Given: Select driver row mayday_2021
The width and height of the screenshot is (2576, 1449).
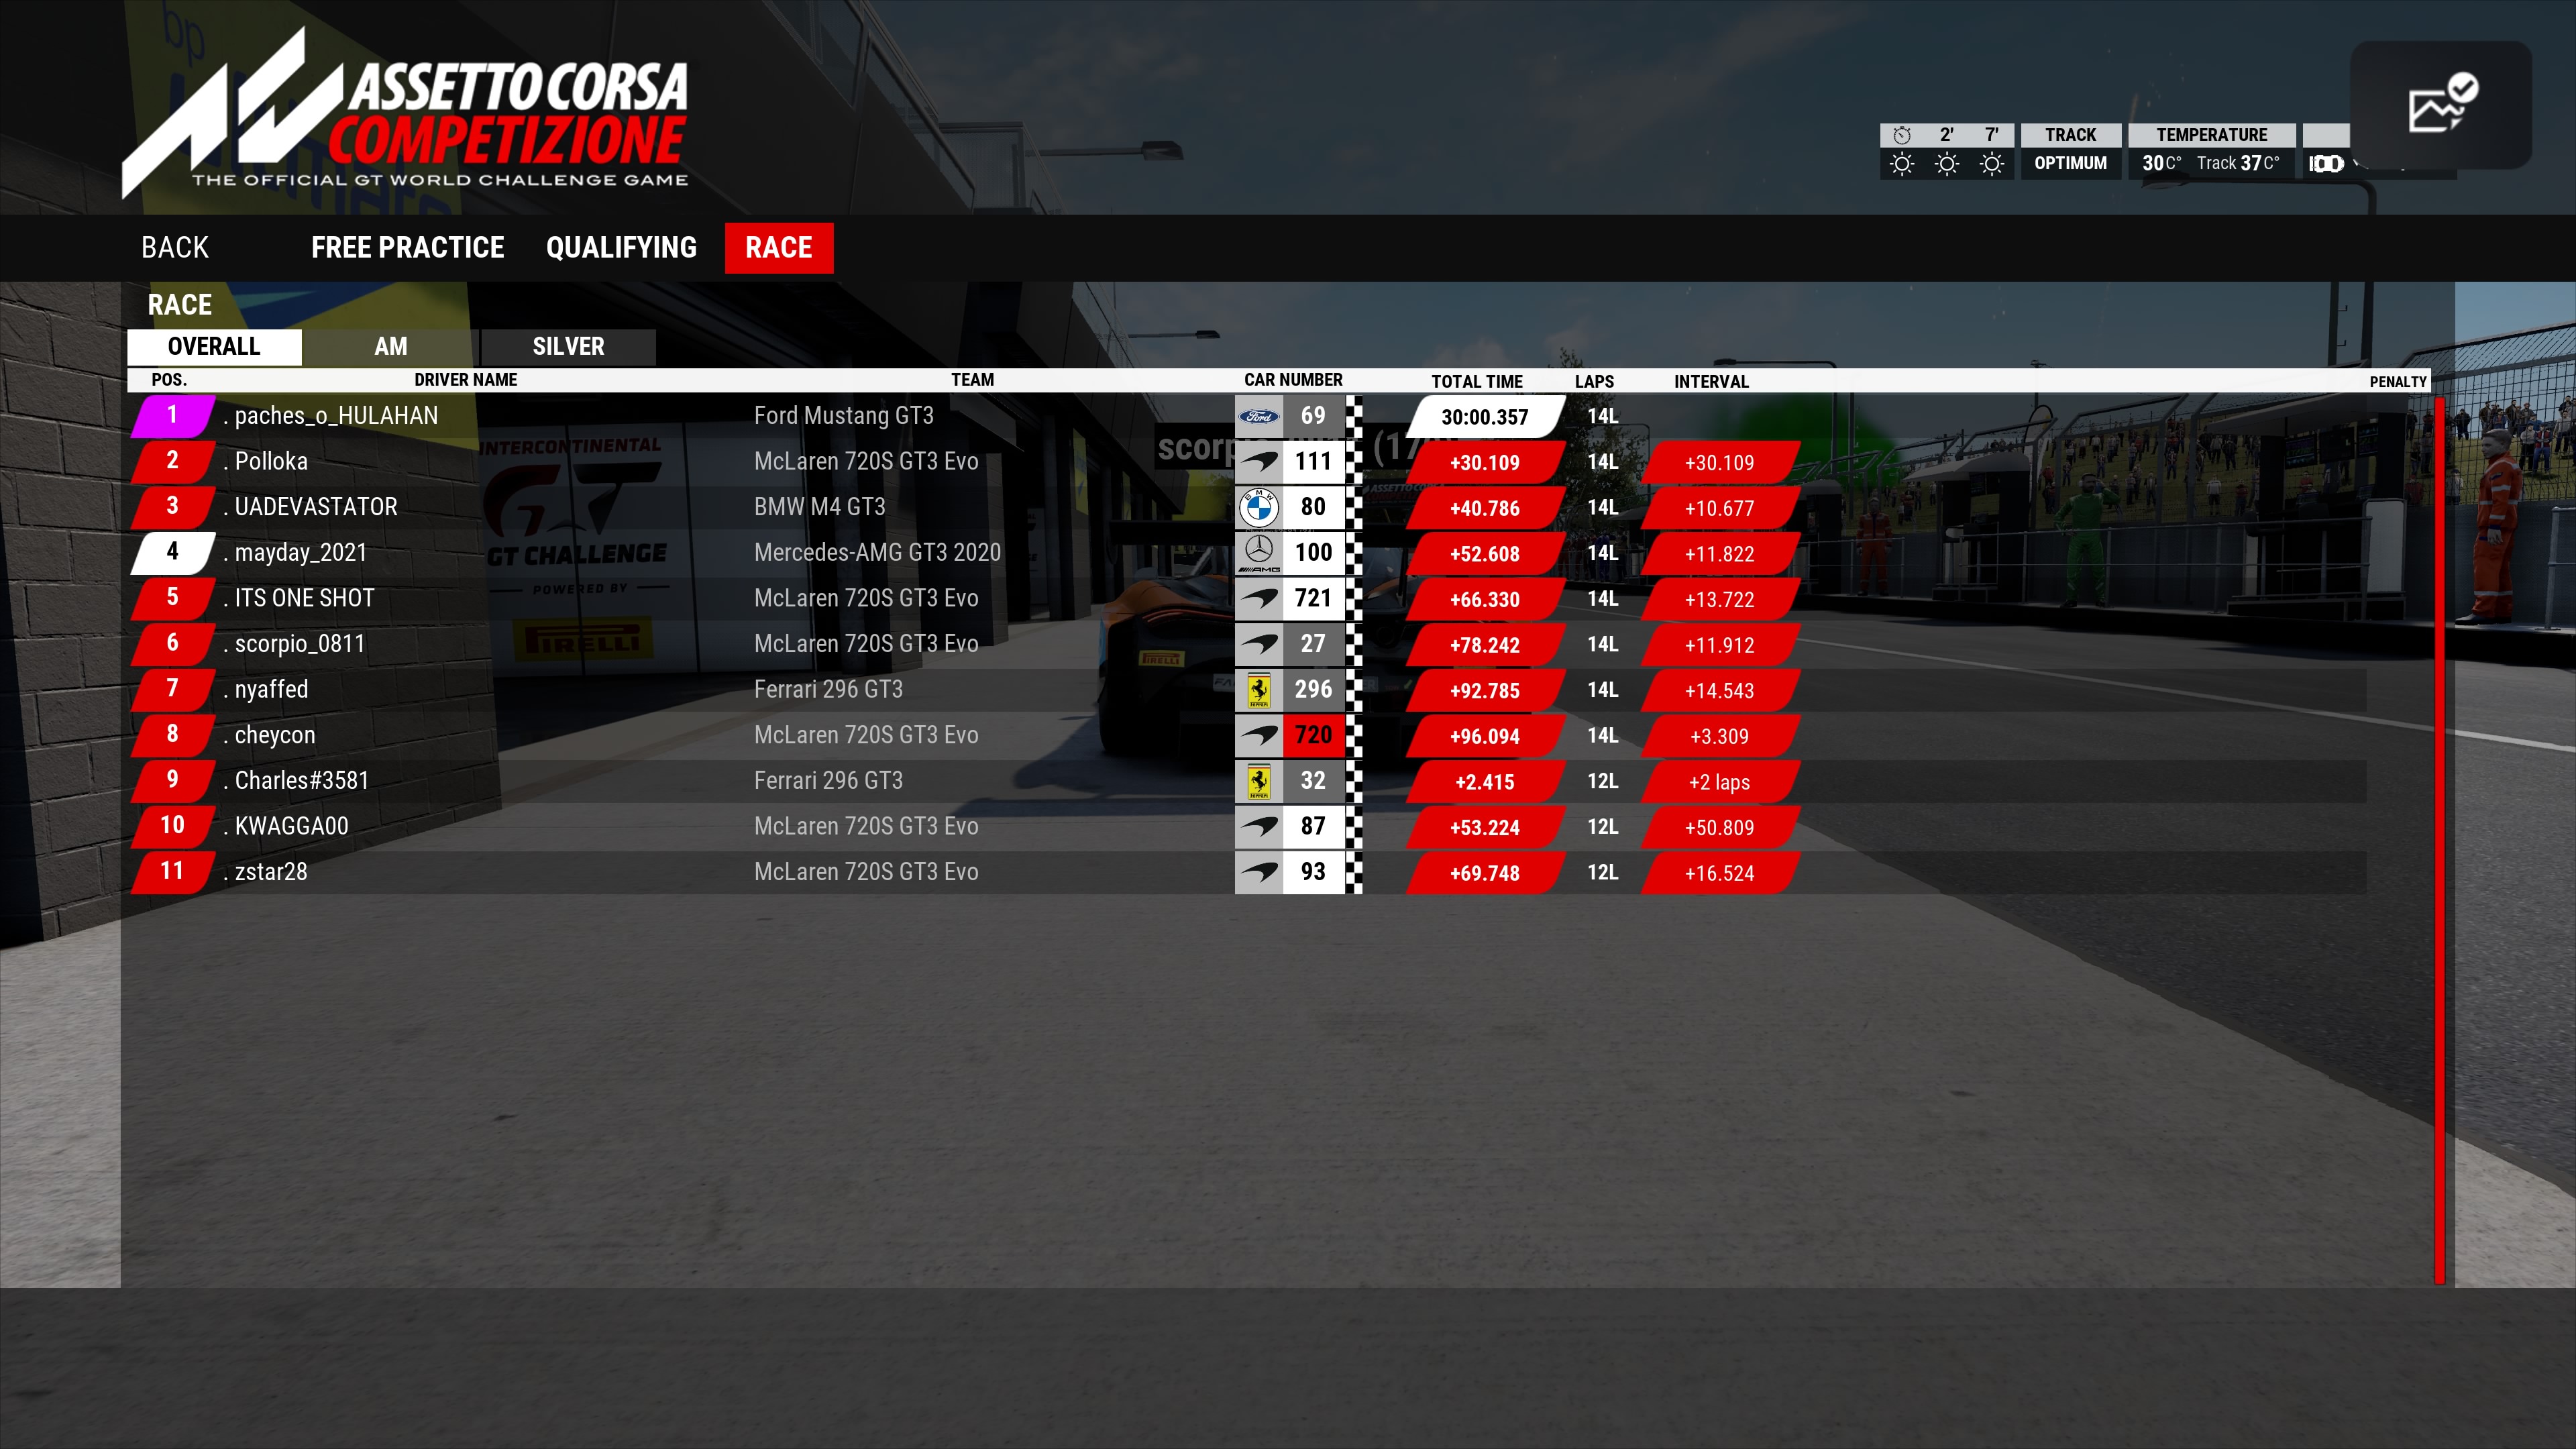Looking at the screenshot, I should (x=1247, y=553).
